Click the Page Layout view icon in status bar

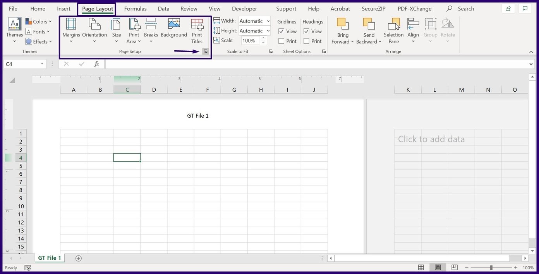tap(438, 267)
